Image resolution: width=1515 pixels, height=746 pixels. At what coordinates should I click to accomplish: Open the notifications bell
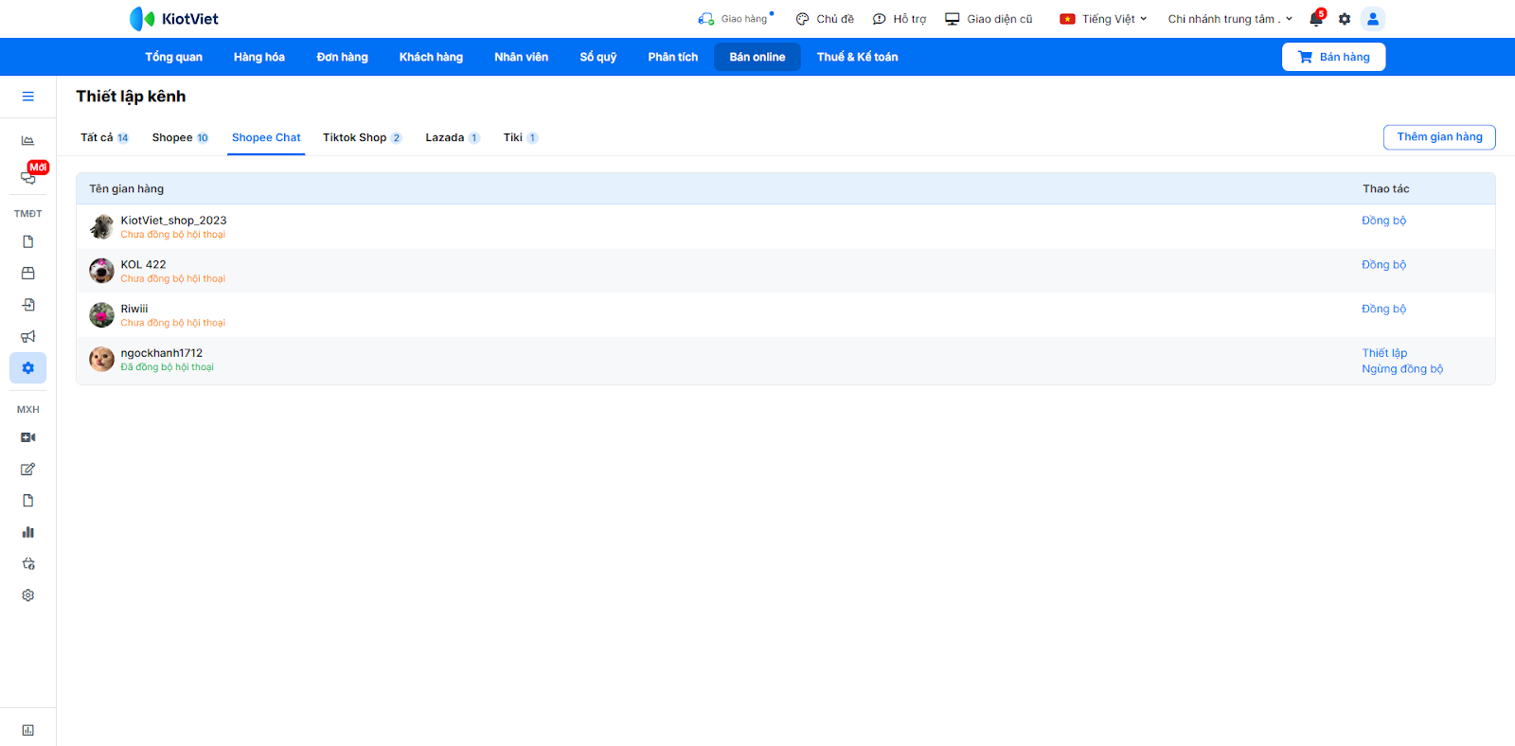pyautogui.click(x=1316, y=19)
